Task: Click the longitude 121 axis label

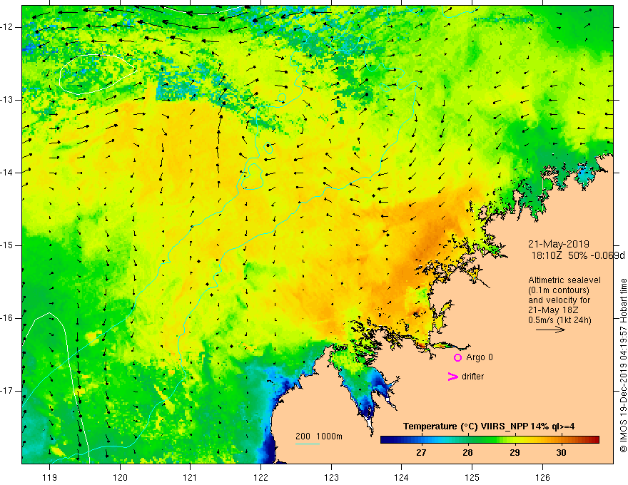Action: 190,477
